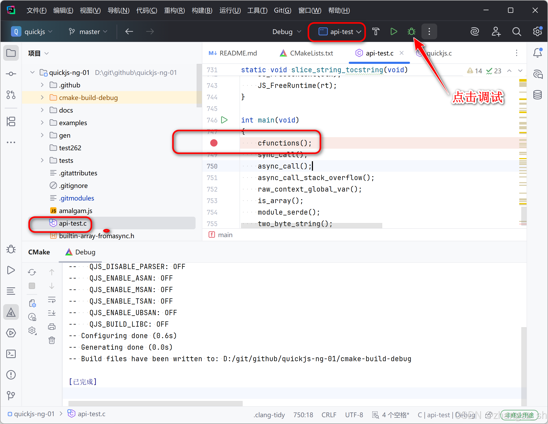The height and width of the screenshot is (424, 548).
Task: Open IDE settings gear icon
Action: [x=537, y=32]
